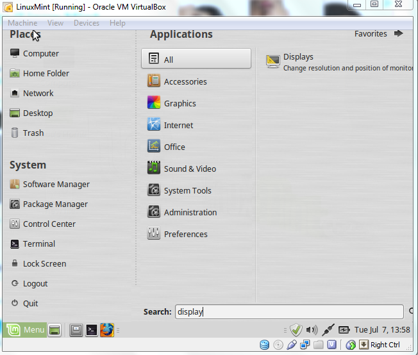
Task: Open the Desktop place
Action: click(31, 113)
